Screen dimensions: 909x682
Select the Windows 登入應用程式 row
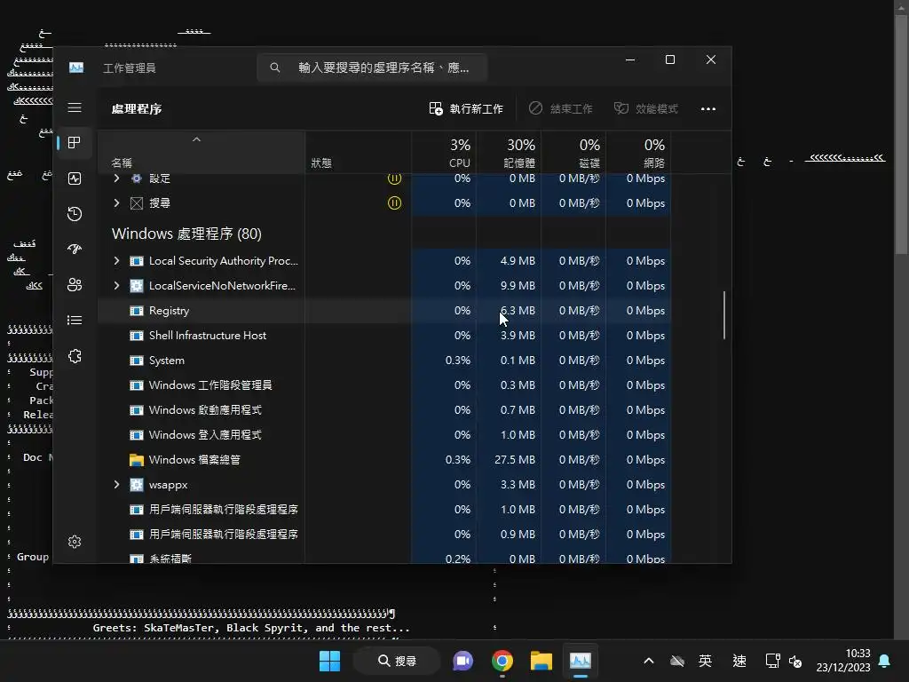coord(383,435)
